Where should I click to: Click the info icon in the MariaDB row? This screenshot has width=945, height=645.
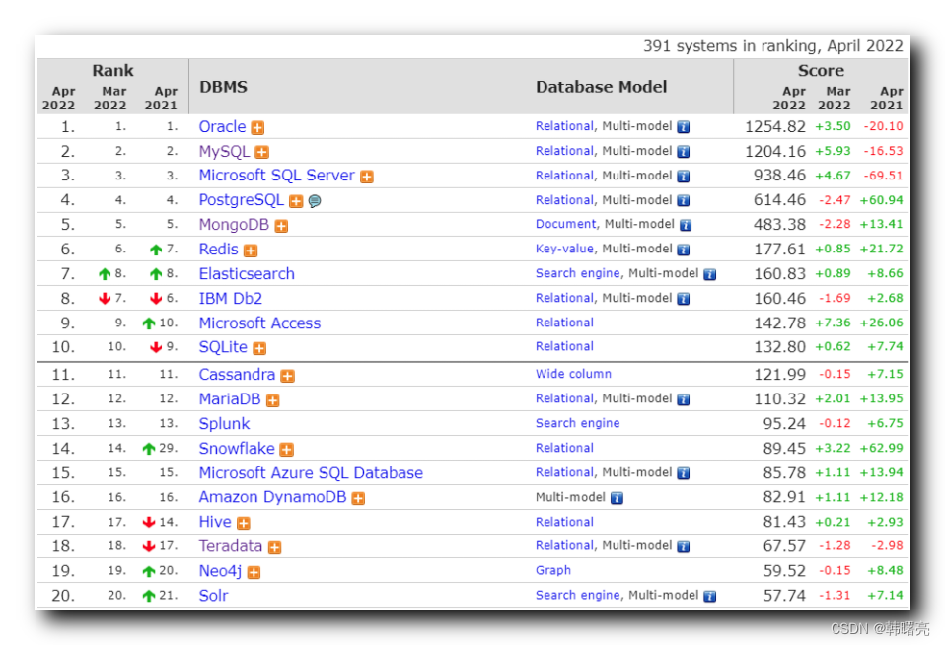[683, 399]
